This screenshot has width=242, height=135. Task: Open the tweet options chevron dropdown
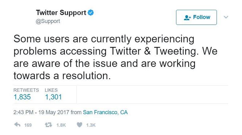[x=226, y=17]
